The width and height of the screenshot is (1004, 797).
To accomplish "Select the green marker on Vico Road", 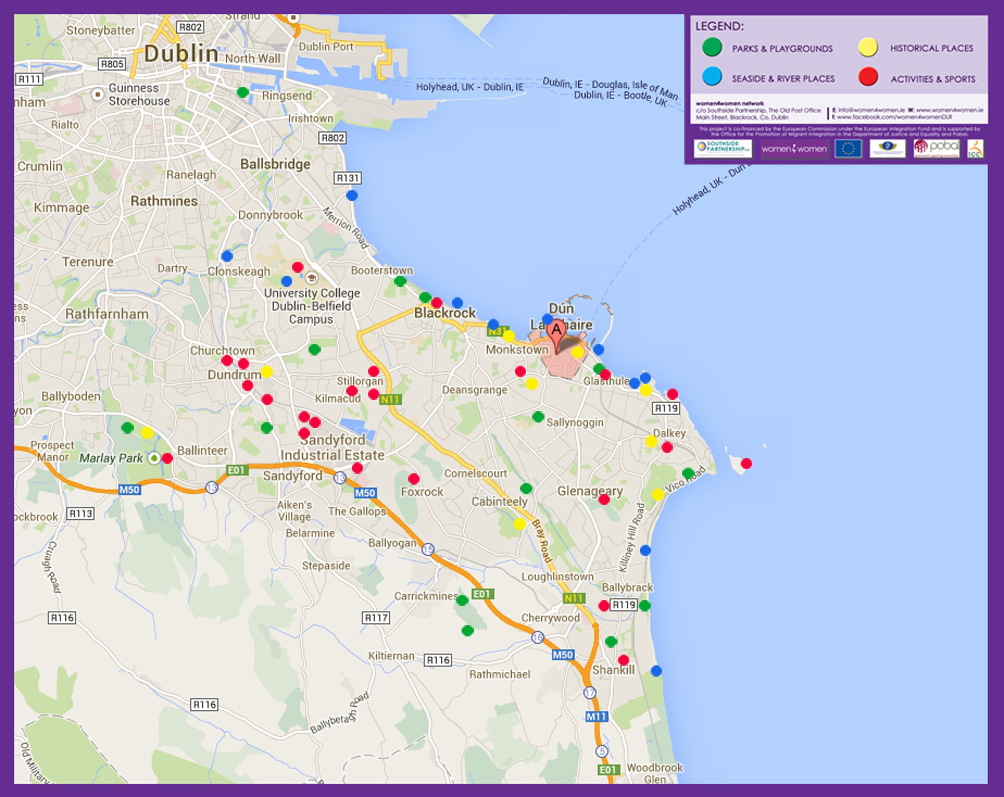I will (x=688, y=474).
